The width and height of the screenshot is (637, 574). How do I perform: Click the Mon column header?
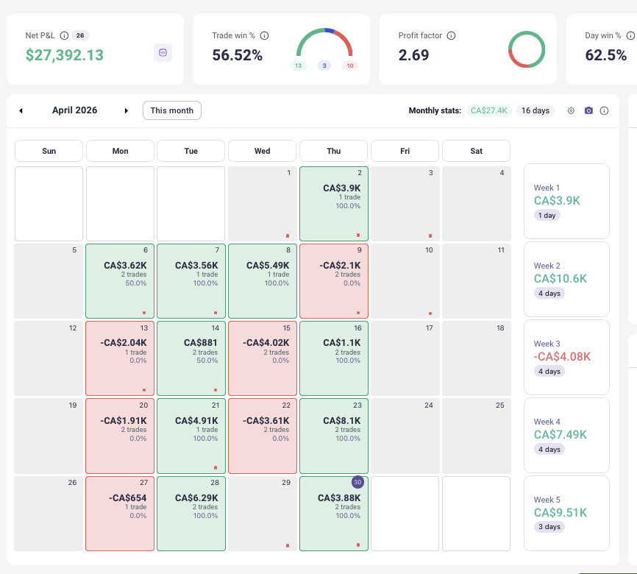[120, 151]
